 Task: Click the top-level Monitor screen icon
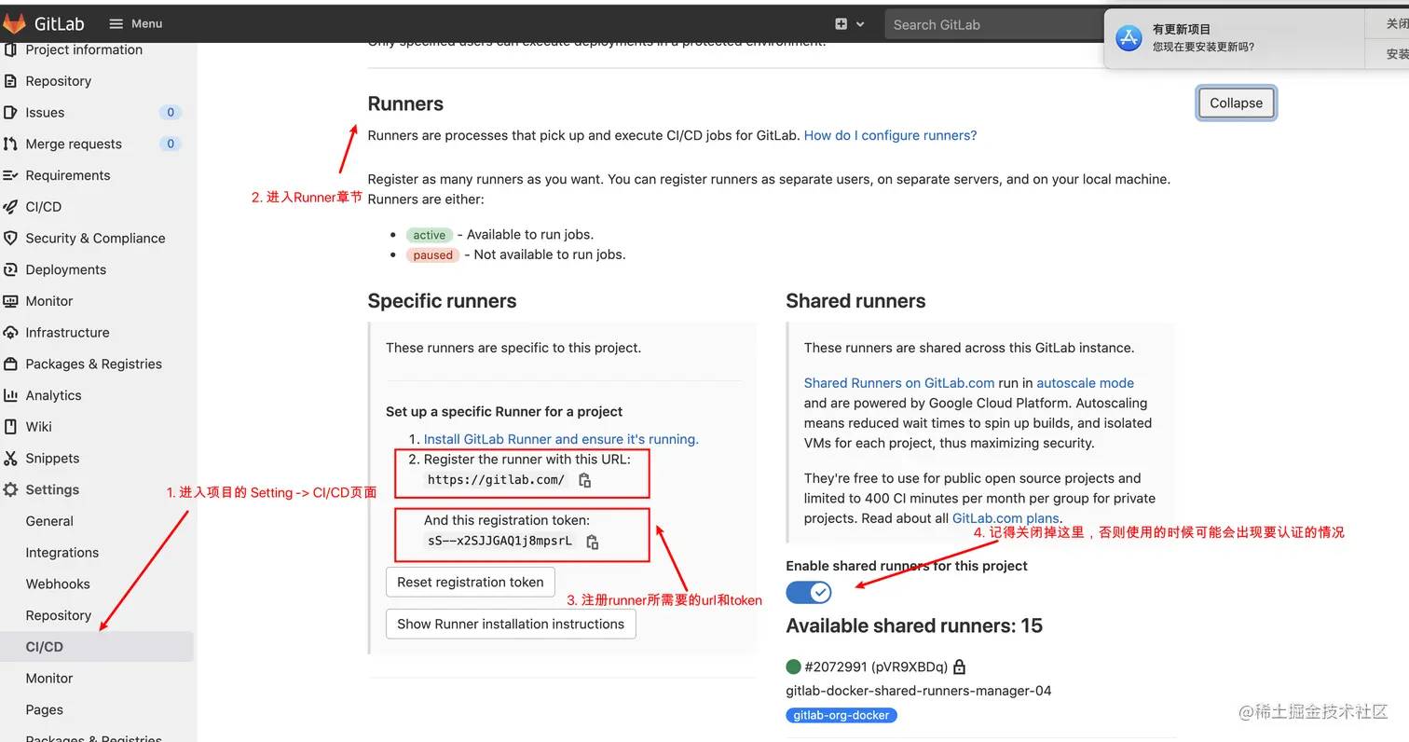pos(10,301)
